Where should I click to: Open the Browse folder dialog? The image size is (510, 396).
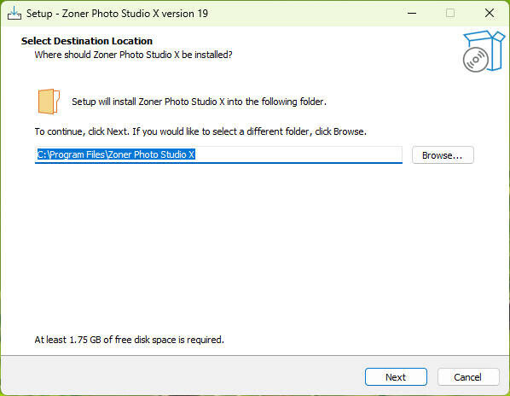click(443, 155)
